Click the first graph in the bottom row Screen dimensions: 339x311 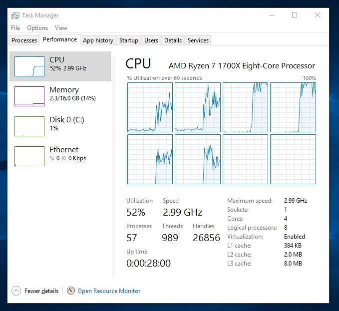point(150,159)
